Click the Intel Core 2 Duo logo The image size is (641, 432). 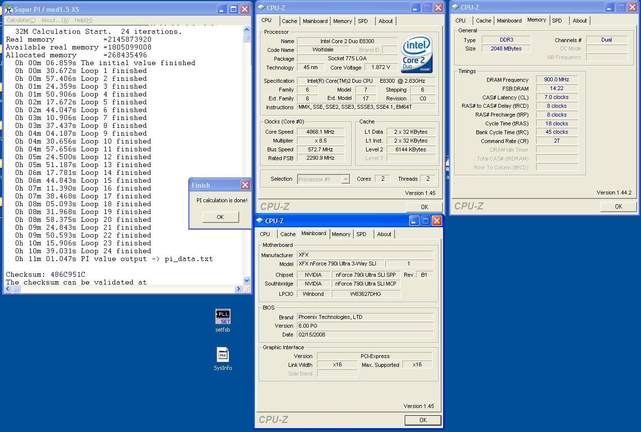click(x=417, y=54)
